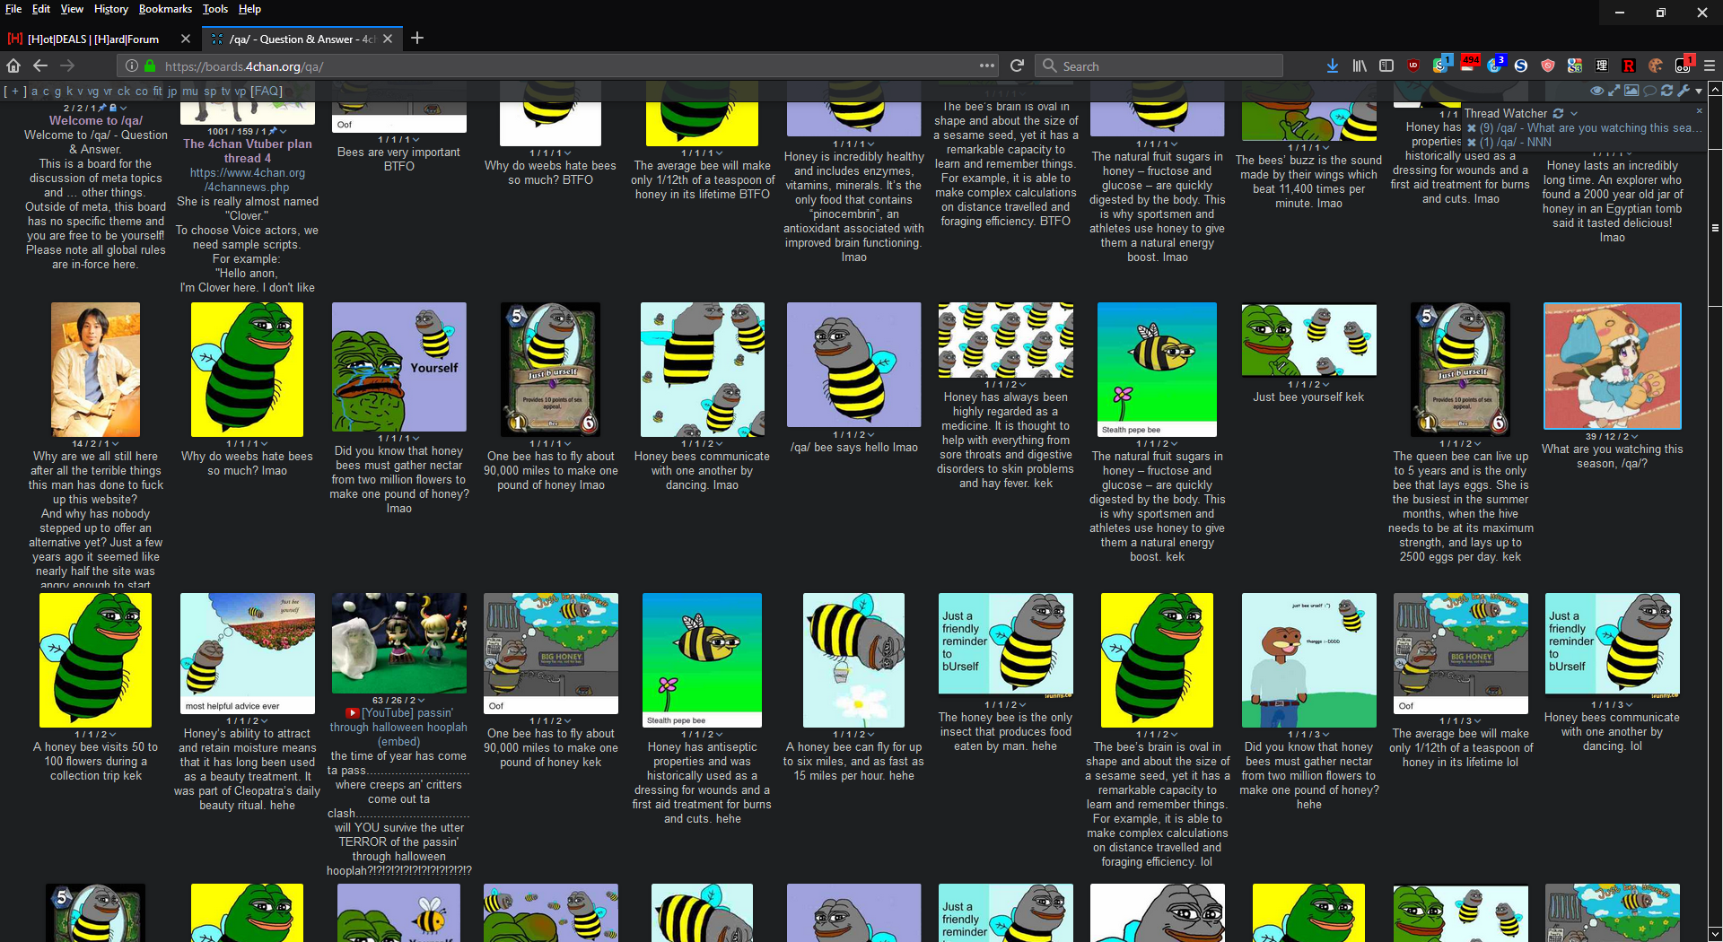1723x942 pixels.
Task: Click the vertical scrollbar down arrow
Action: coord(1715,933)
